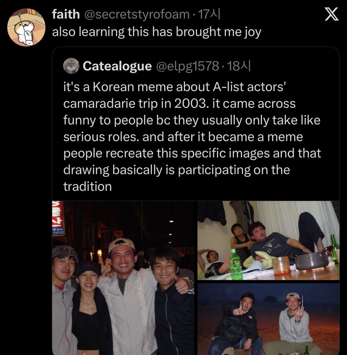The image size is (347, 355).
Task: Open faith's display name
Action: 66,15
